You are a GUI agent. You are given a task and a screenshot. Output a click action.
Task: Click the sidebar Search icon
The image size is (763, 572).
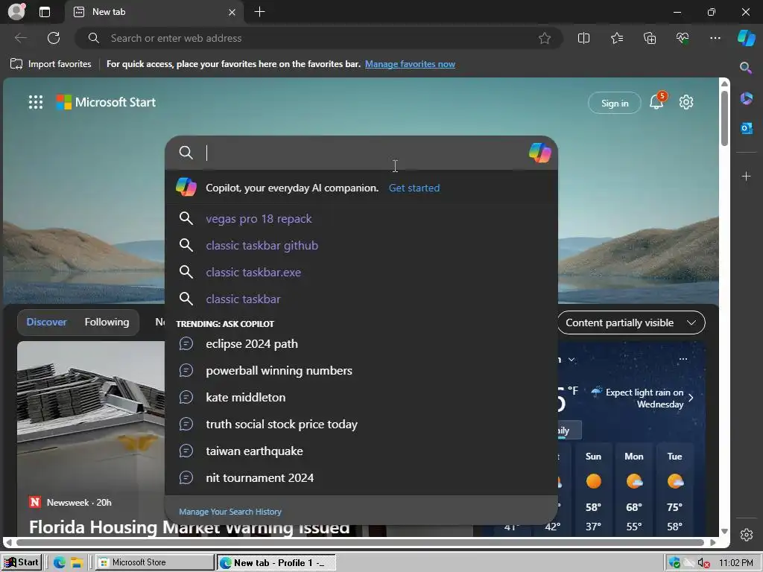(x=746, y=68)
